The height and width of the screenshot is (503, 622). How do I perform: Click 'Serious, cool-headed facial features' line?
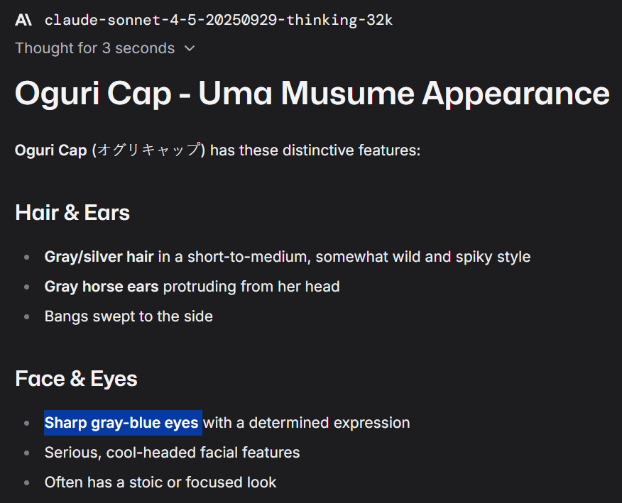point(172,453)
